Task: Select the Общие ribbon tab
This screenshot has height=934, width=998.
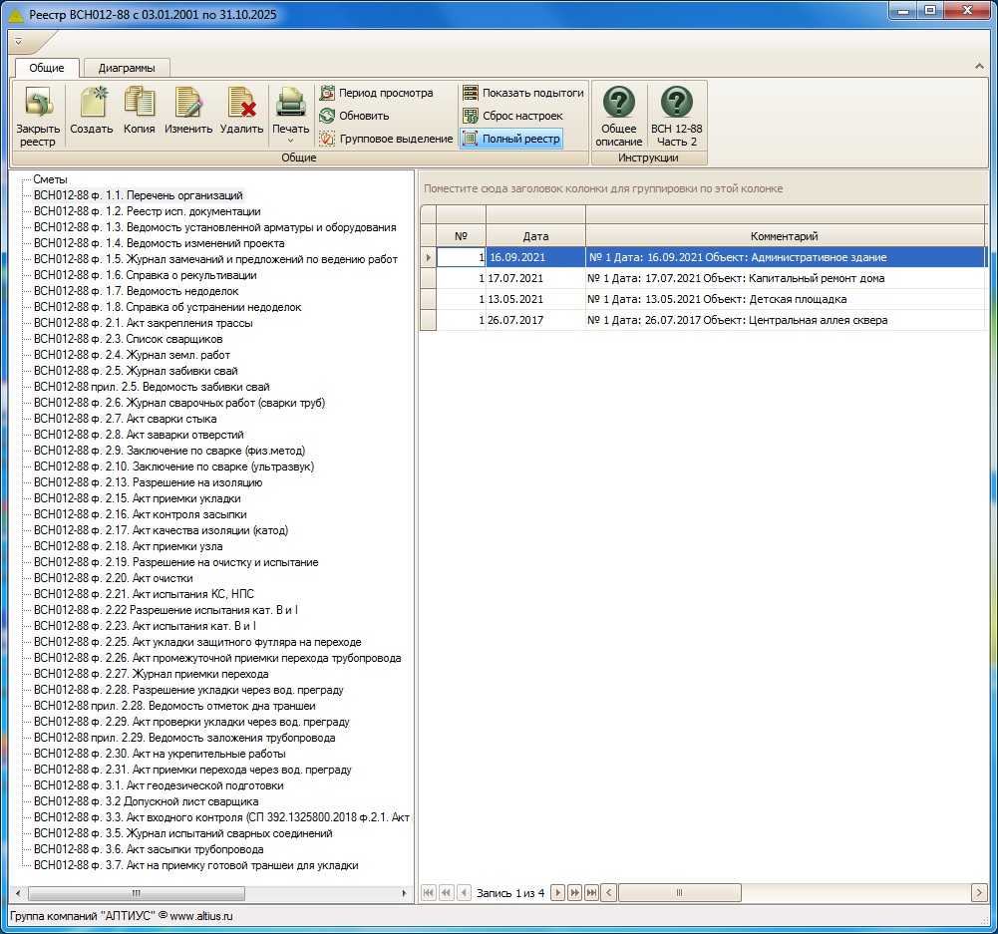Action: point(47,68)
